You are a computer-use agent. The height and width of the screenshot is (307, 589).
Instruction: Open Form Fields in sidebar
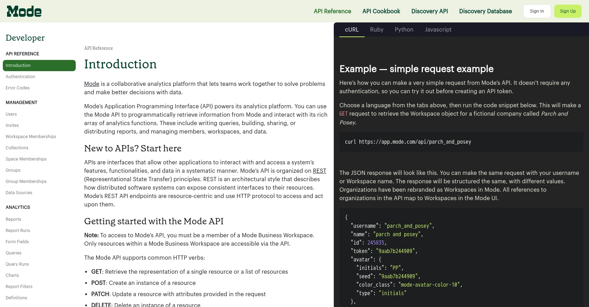(x=17, y=242)
